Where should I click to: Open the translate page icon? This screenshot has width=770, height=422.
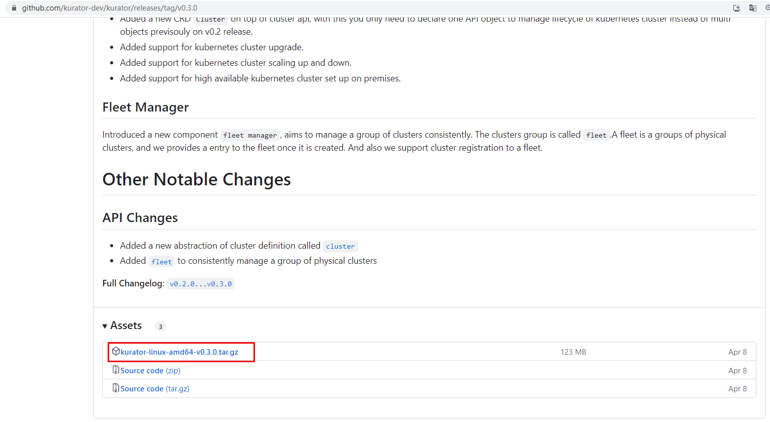pyautogui.click(x=753, y=8)
